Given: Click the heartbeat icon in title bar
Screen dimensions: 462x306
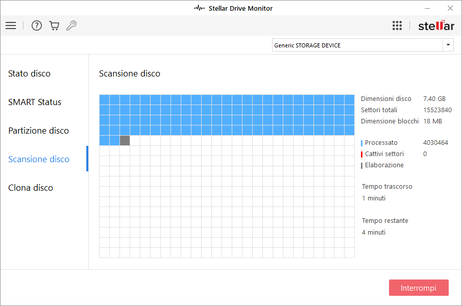Looking at the screenshot, I should pyautogui.click(x=199, y=8).
